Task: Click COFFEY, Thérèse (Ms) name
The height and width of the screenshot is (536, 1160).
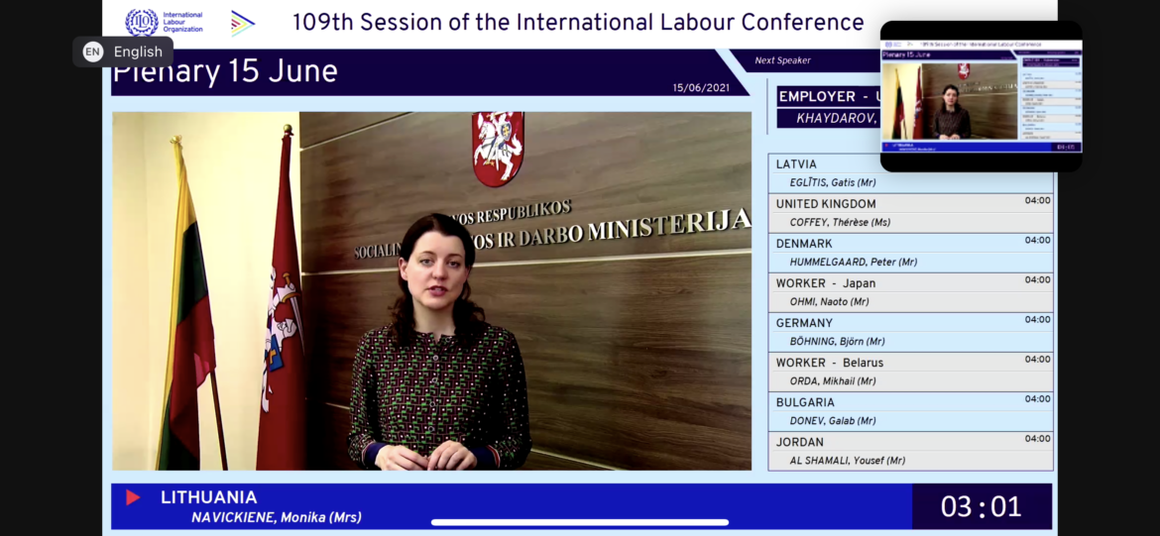Action: pos(839,223)
